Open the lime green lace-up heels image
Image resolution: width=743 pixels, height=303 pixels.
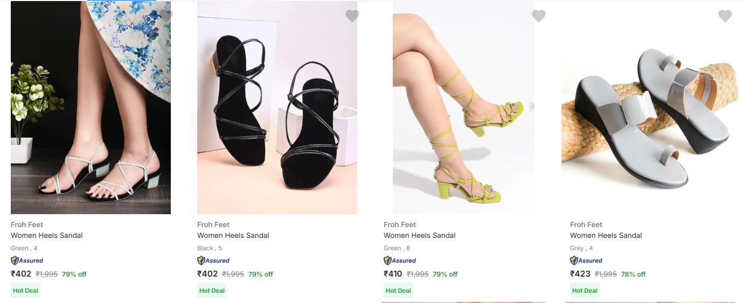(x=463, y=108)
